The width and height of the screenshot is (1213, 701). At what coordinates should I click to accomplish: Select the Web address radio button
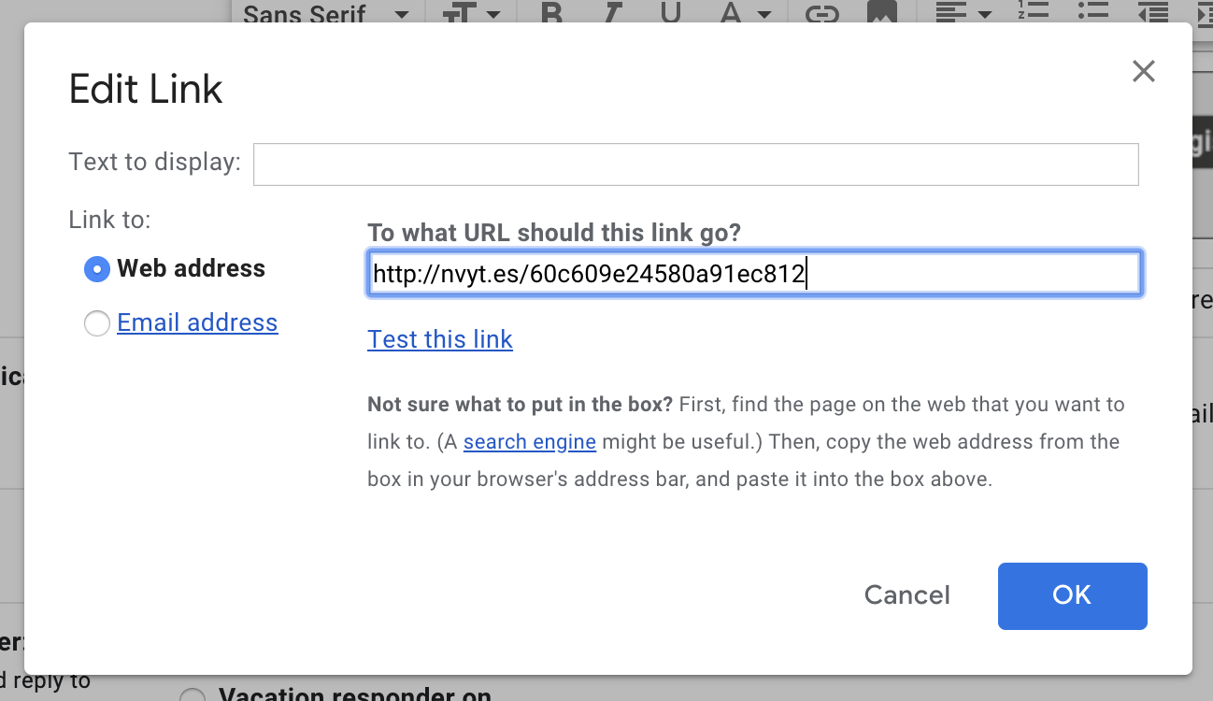[97, 269]
